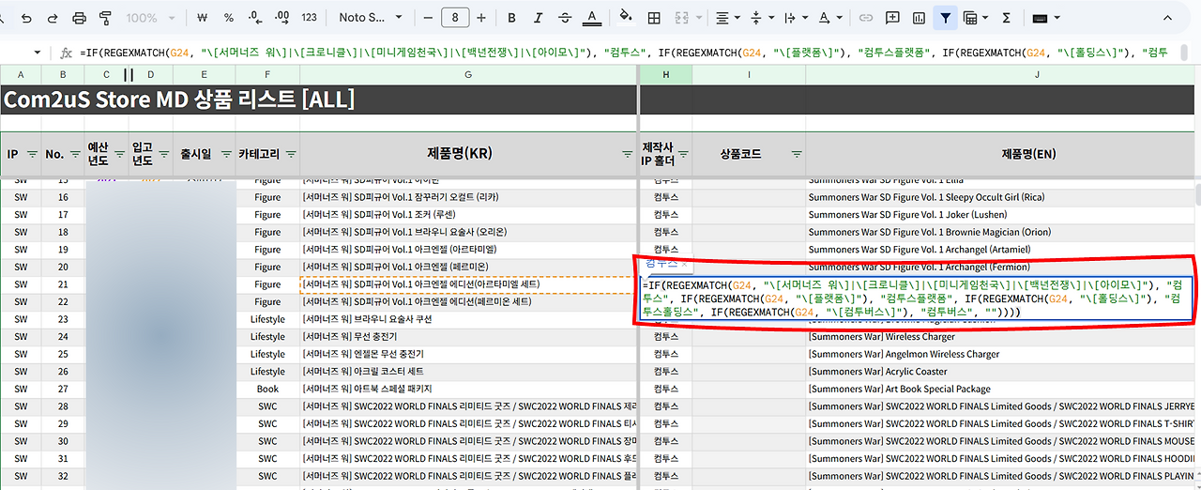
Task: Activate the paint format tool
Action: click(105, 18)
